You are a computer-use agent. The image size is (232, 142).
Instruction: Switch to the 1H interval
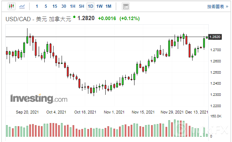[73, 6]
